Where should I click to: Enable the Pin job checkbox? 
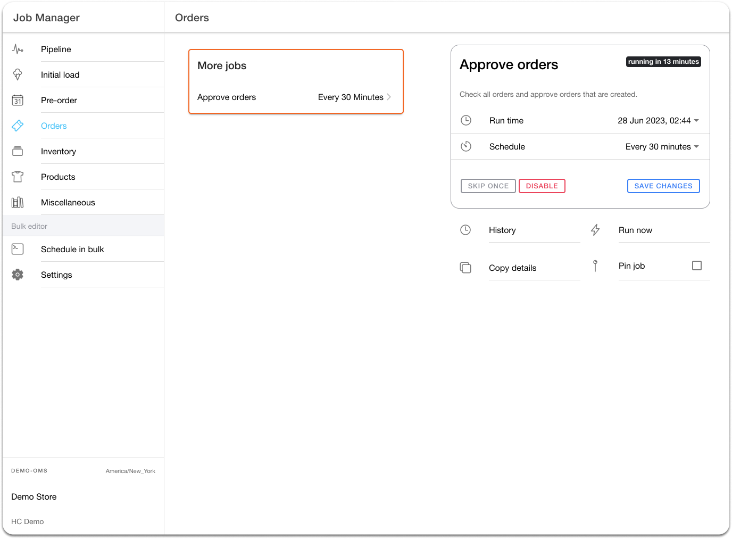point(696,266)
